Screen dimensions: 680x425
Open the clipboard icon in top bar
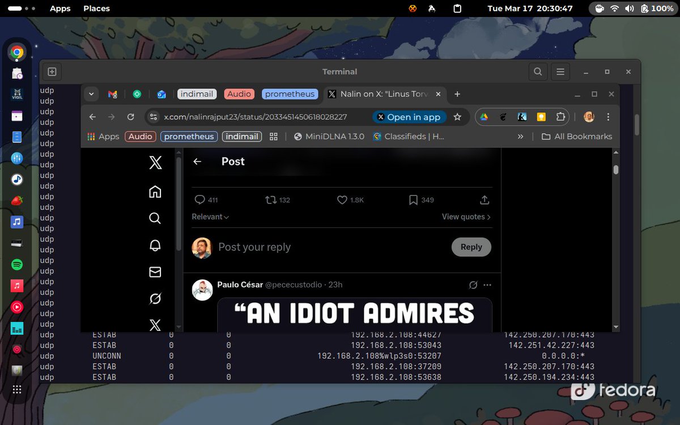(458, 8)
